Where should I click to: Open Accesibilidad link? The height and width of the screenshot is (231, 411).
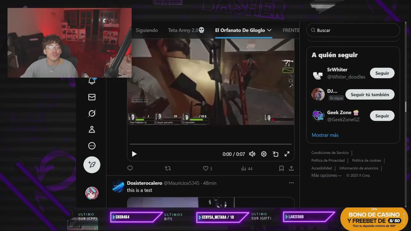pyautogui.click(x=321, y=168)
